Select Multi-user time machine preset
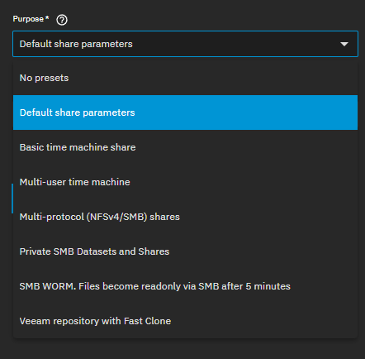This screenshot has width=365, height=359. (185, 182)
